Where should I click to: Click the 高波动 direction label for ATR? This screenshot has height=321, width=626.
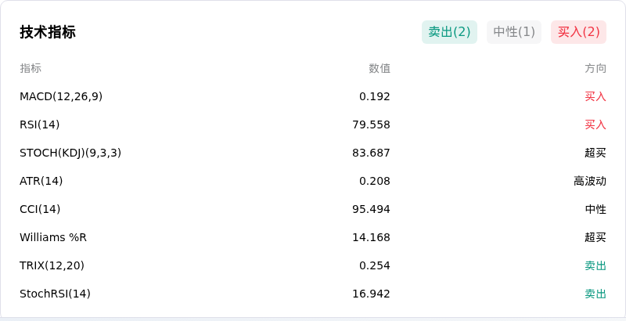590,182
